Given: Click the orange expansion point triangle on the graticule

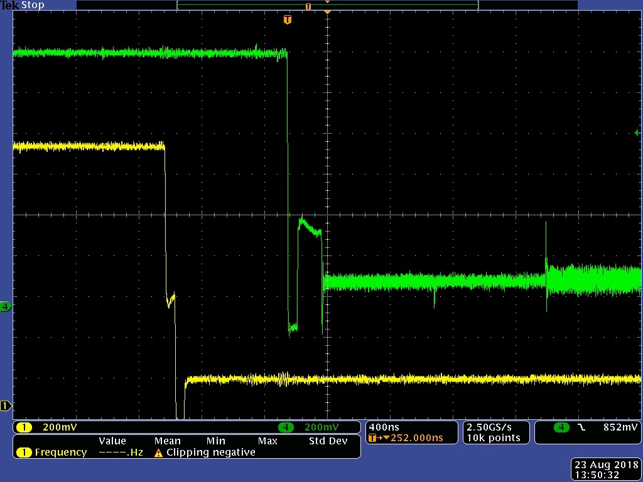Looking at the screenshot, I should coord(327,13).
